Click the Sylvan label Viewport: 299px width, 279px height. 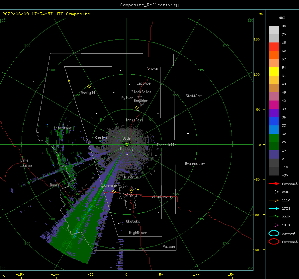click(127, 98)
